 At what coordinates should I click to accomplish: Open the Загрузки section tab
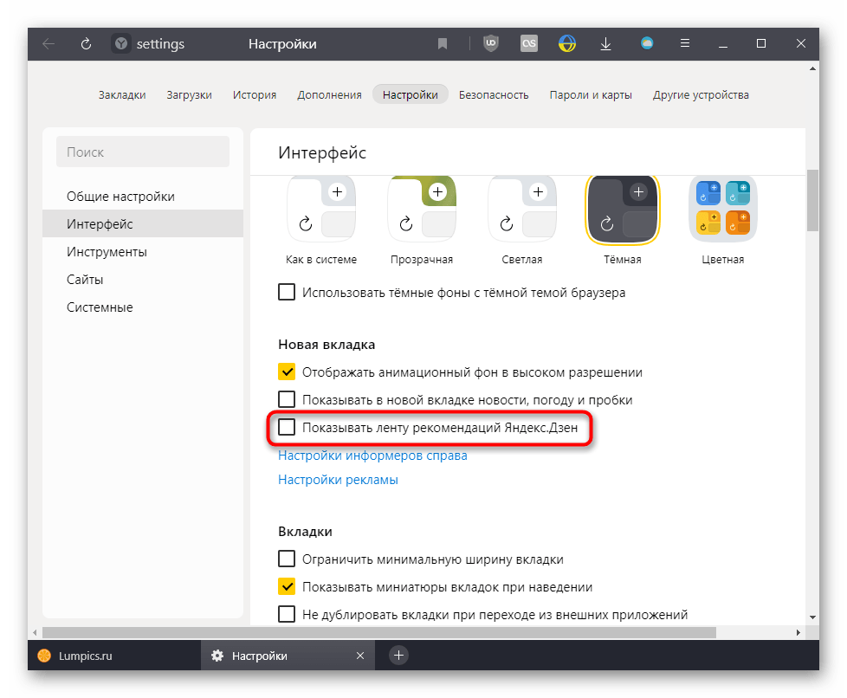[x=189, y=95]
